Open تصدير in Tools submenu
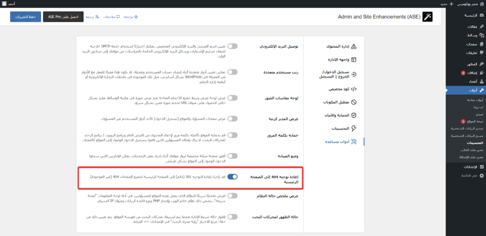 pos(480,114)
